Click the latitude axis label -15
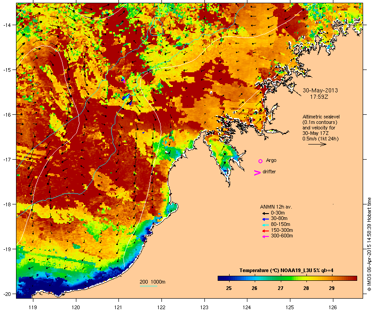The width and height of the screenshot is (375, 311). [7, 70]
